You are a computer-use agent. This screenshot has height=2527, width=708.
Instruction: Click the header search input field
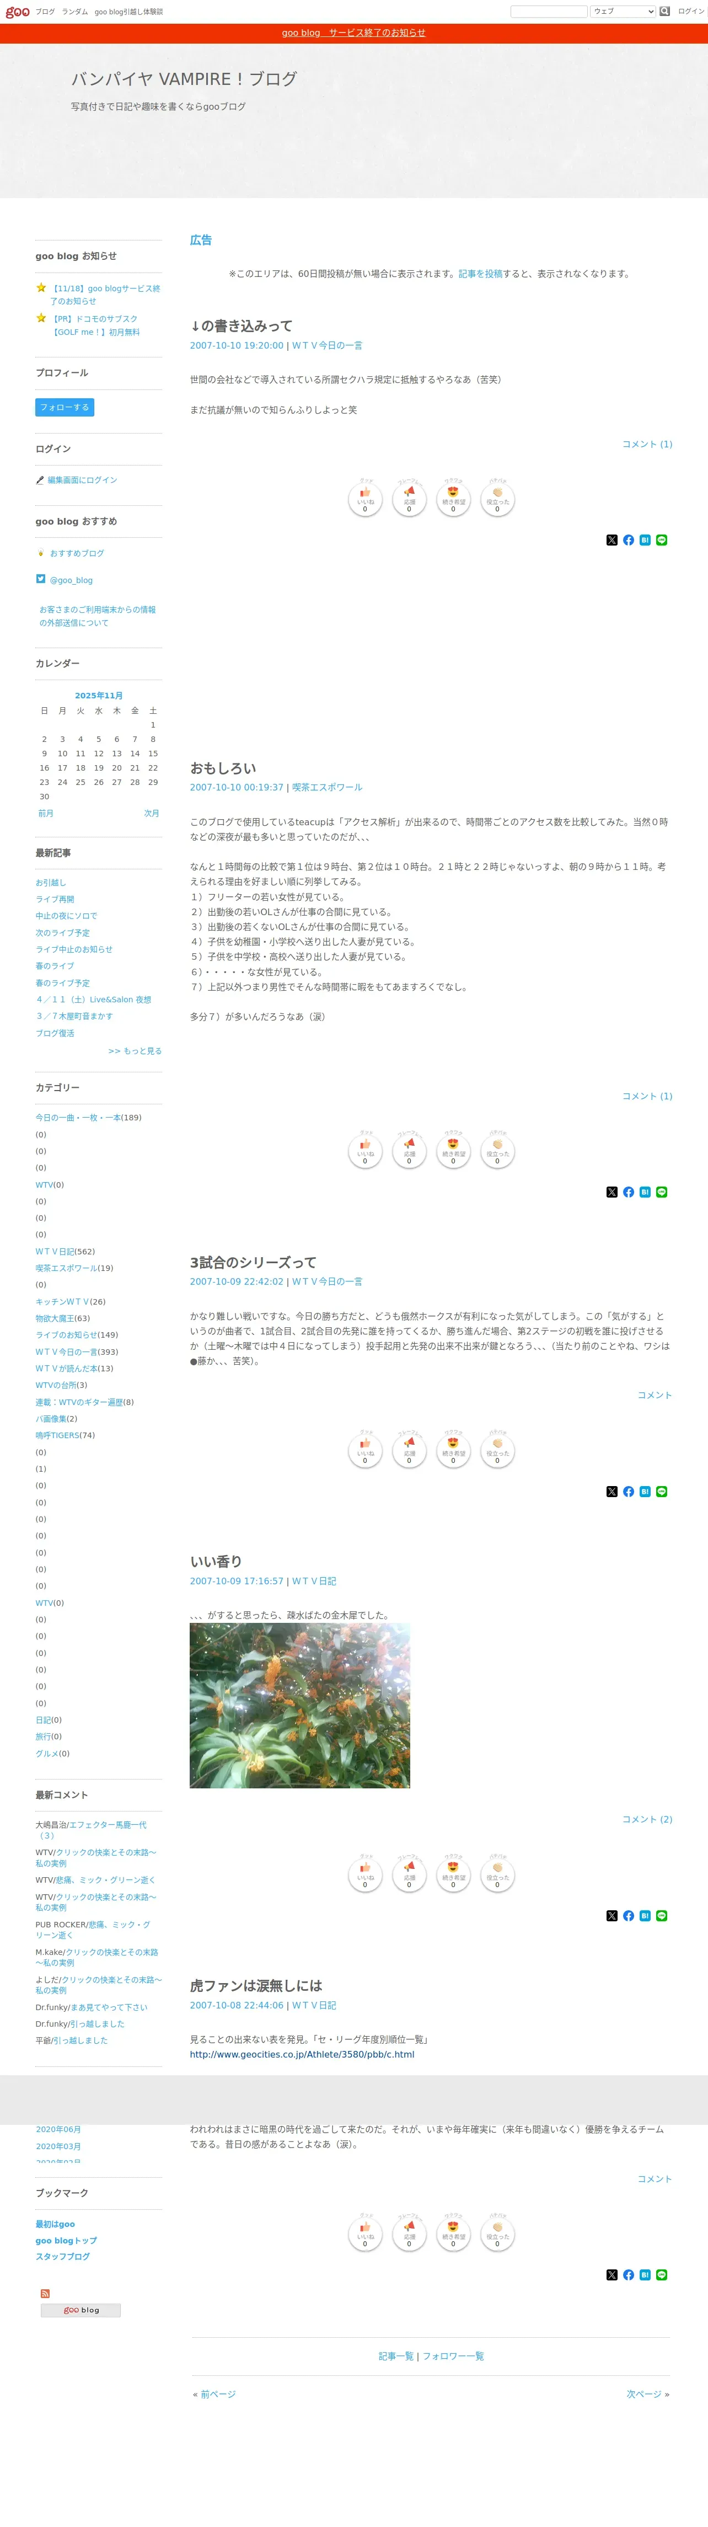[x=549, y=12]
